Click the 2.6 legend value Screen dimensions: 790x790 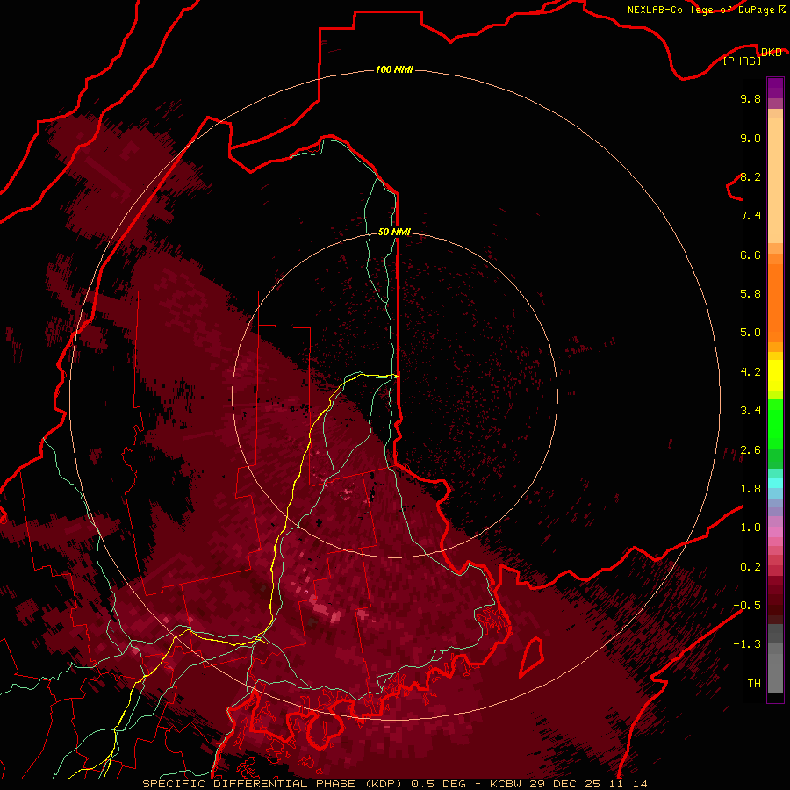750,450
